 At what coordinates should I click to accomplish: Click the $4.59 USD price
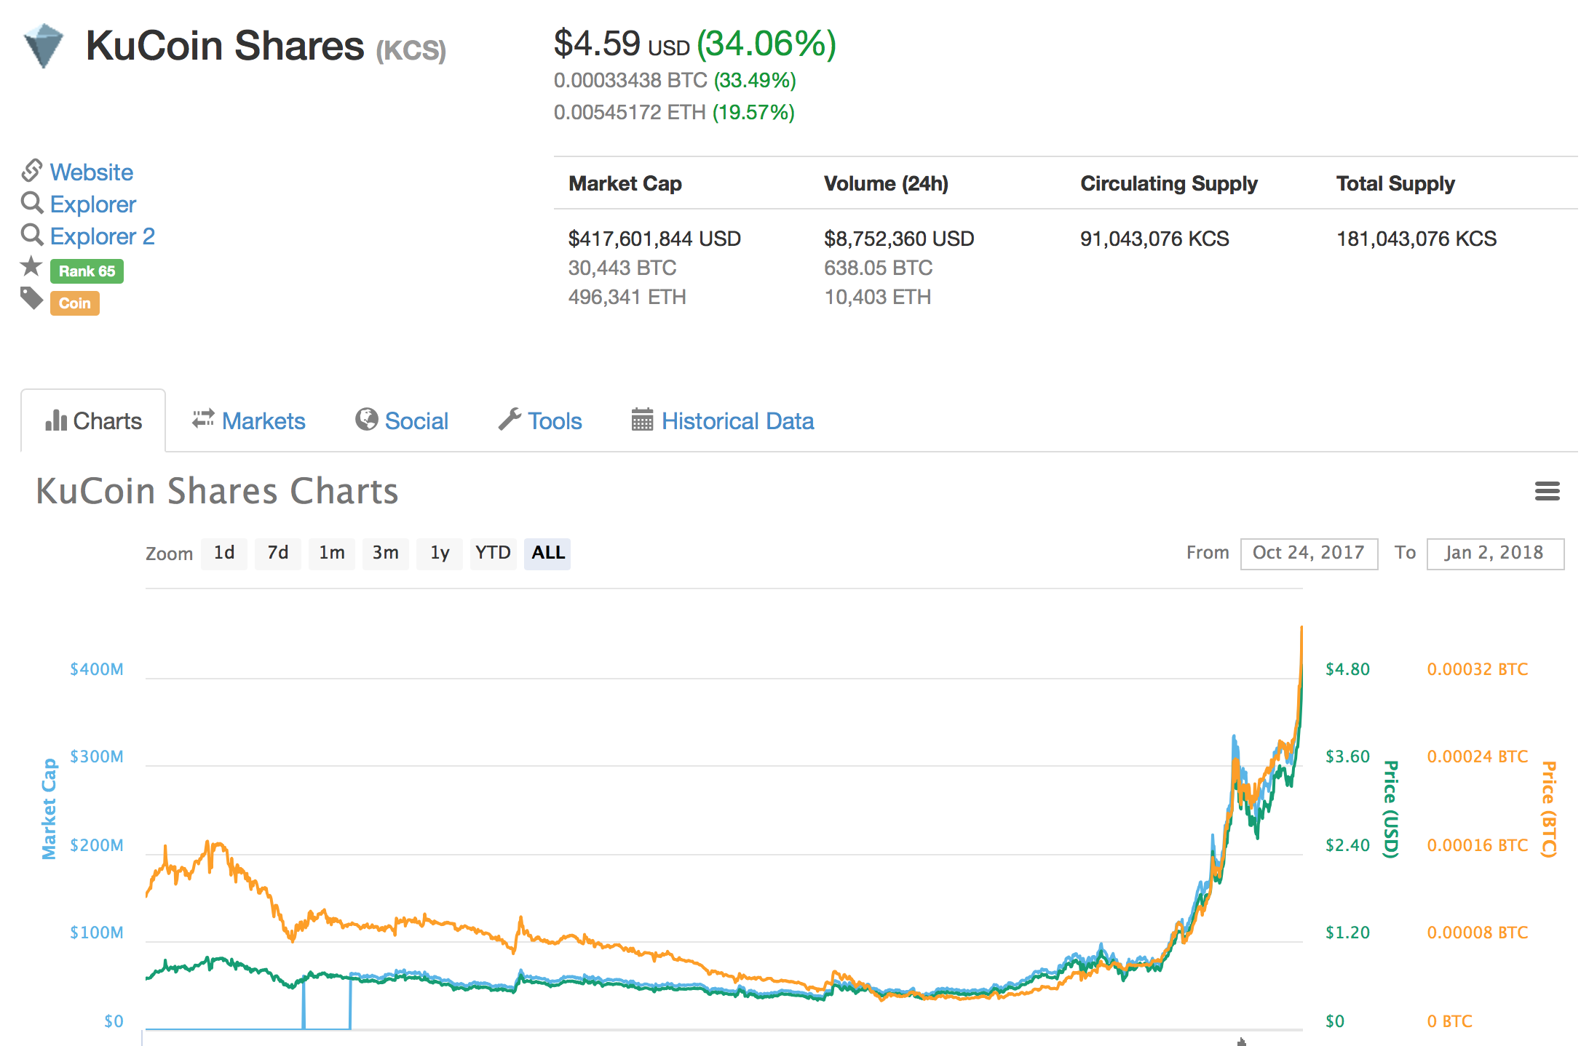(622, 44)
